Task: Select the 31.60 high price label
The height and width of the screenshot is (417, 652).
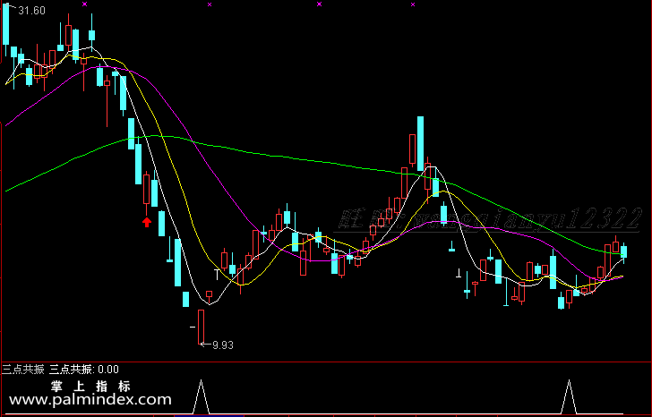Action: [x=31, y=11]
